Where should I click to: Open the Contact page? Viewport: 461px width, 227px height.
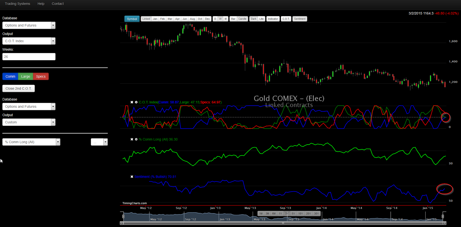coord(58,4)
